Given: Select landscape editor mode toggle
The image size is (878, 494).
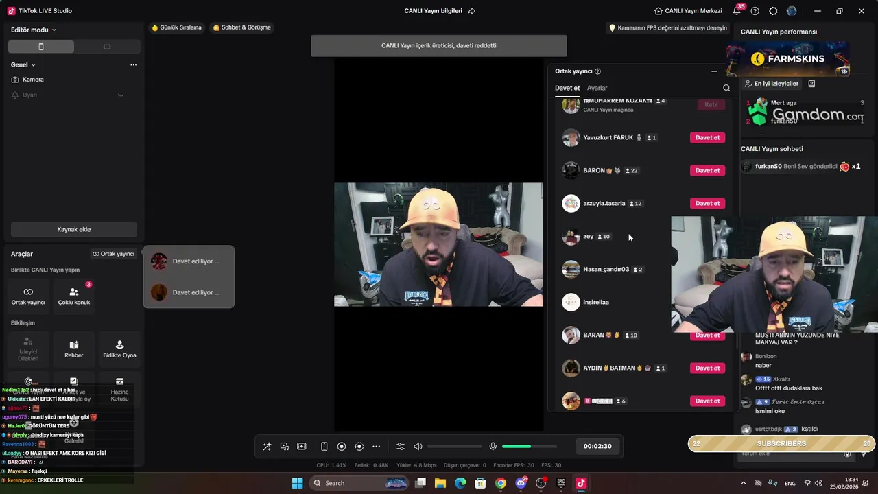Looking at the screenshot, I should tap(107, 47).
